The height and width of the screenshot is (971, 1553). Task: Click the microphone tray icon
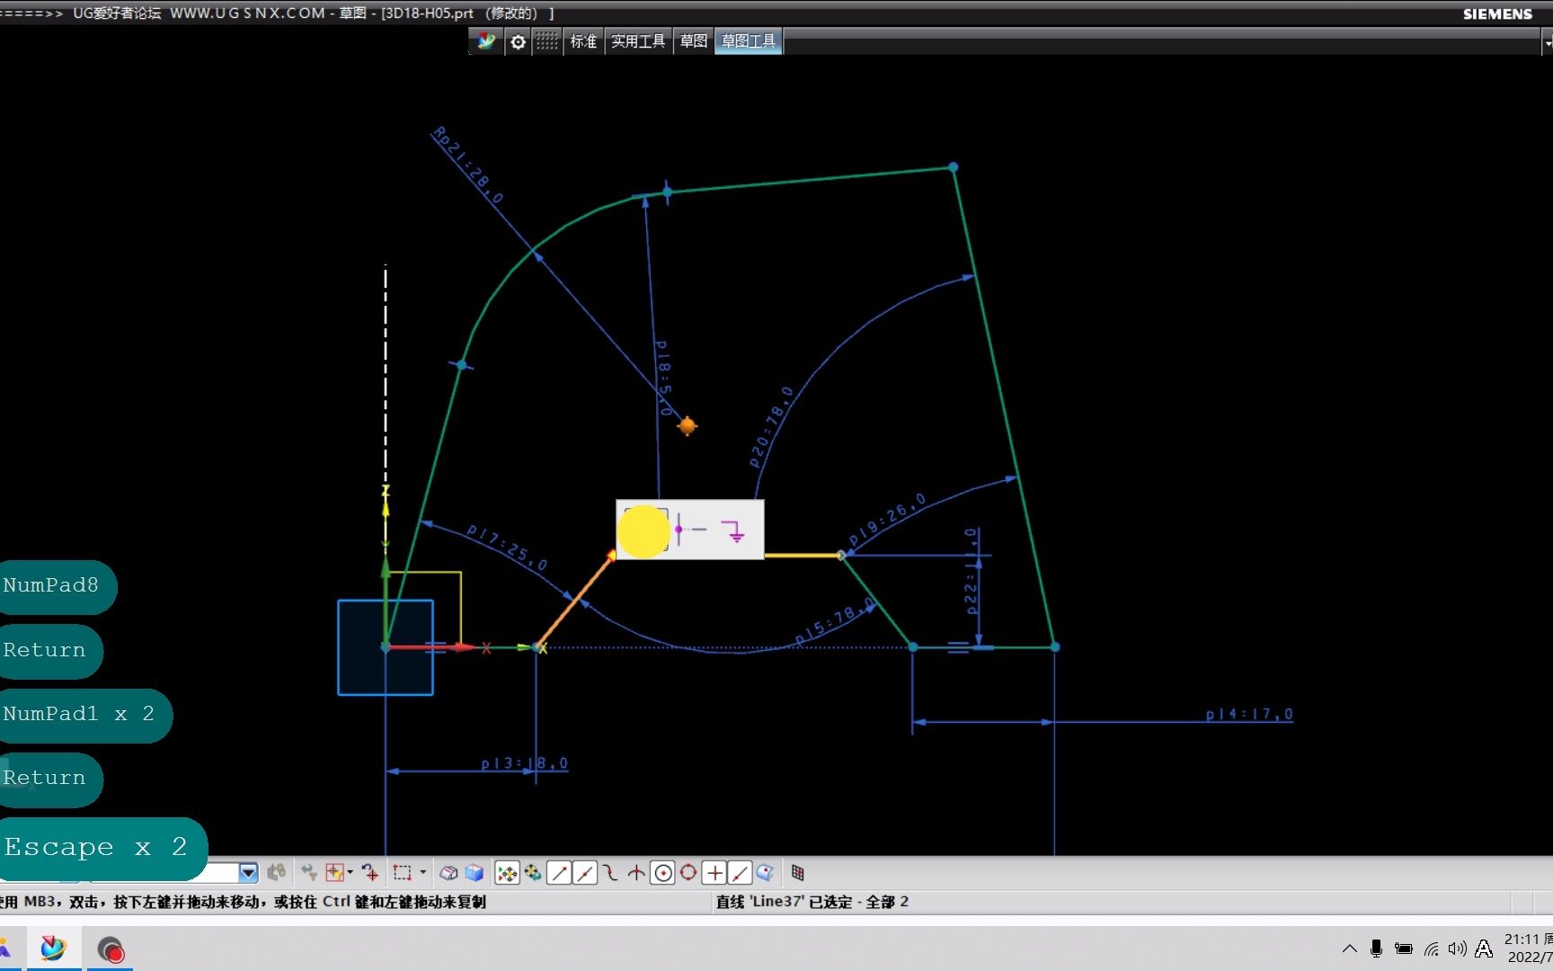point(1376,949)
